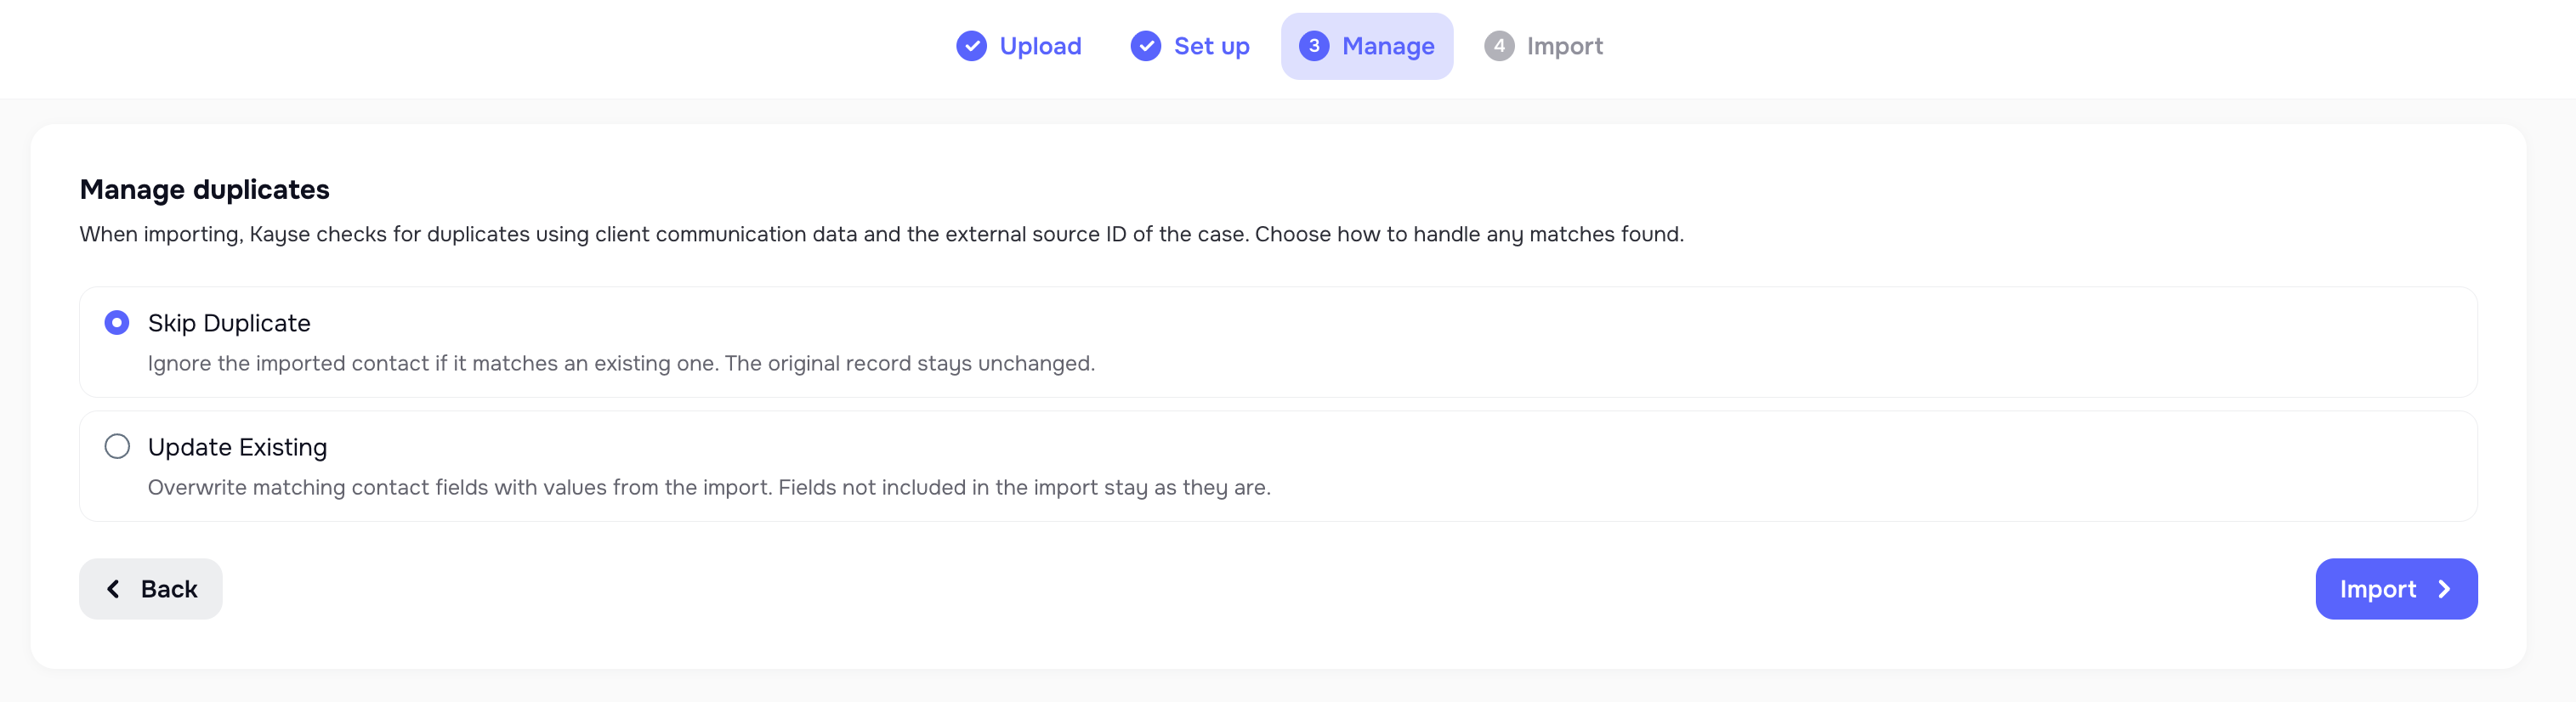Jump back to the Upload step

(x=1040, y=46)
